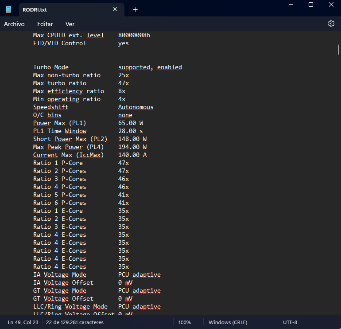This screenshot has height=329, width=341.
Task: Click the value '80000008h'
Action: click(x=134, y=35)
